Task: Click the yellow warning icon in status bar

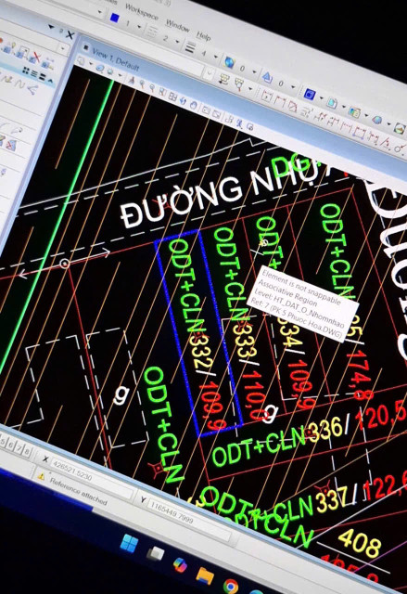Action: pos(41,476)
